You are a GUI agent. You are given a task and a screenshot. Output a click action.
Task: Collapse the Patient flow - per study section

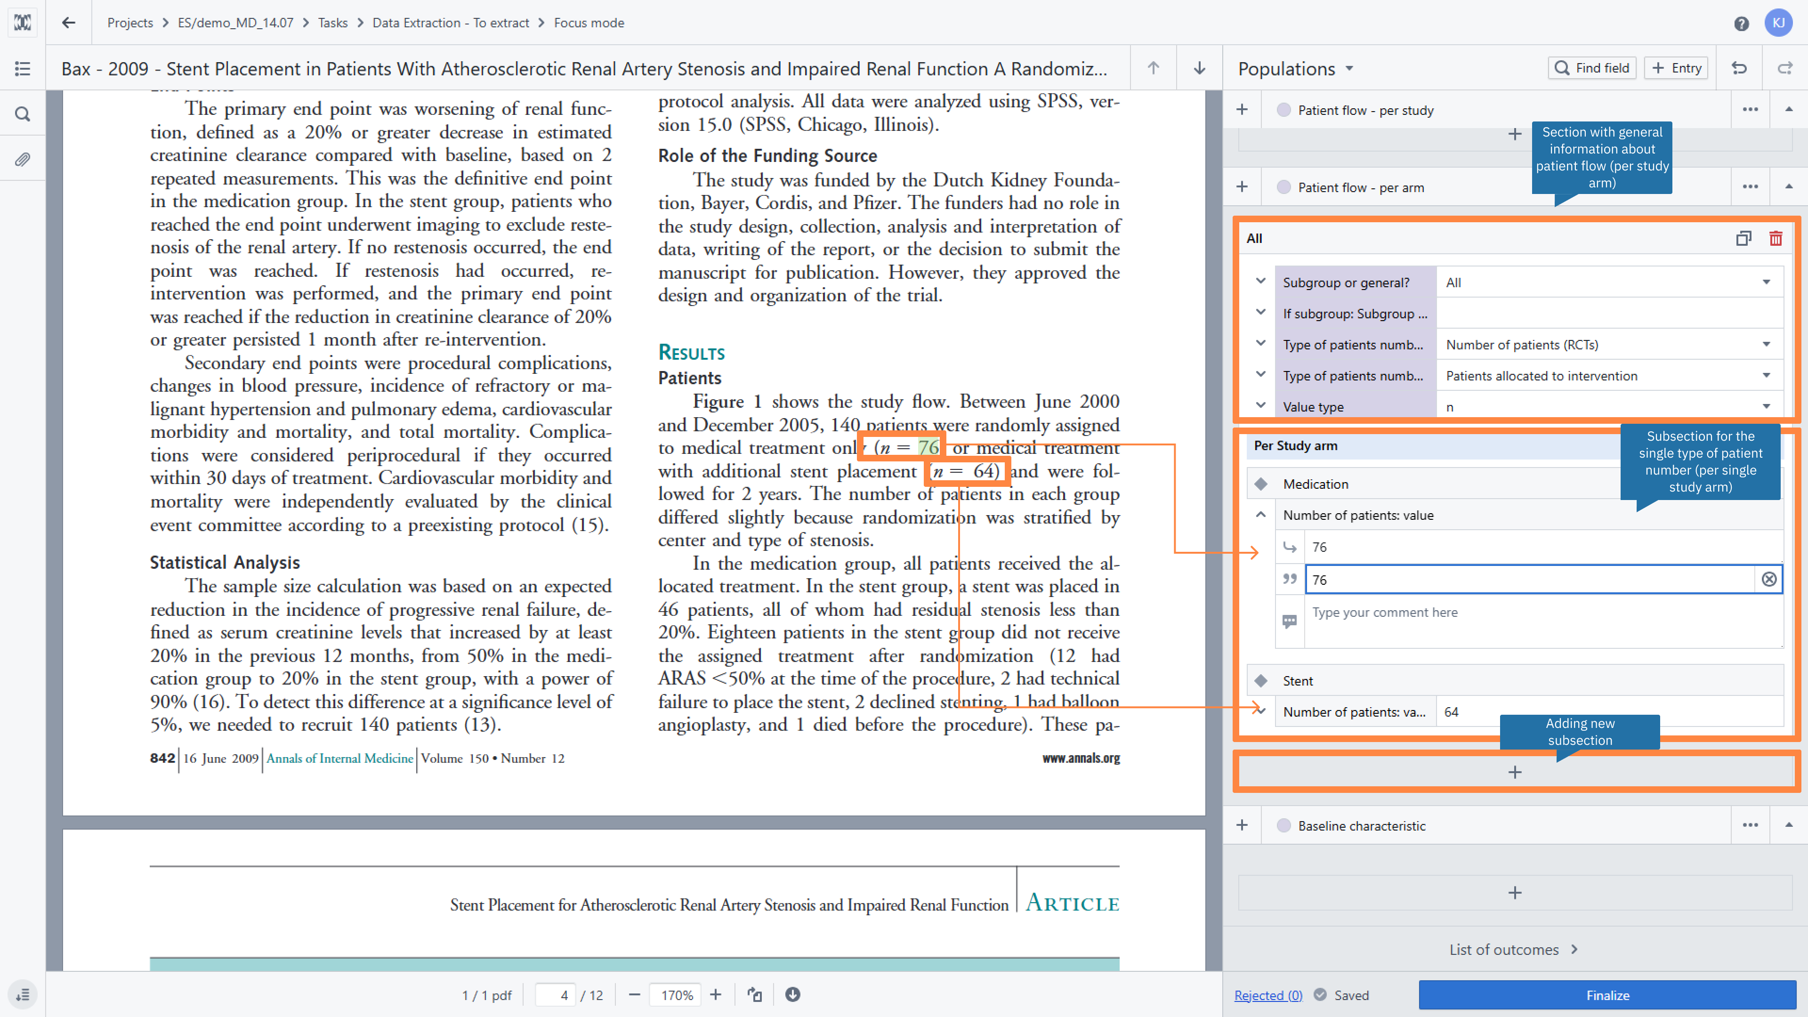coord(1788,110)
